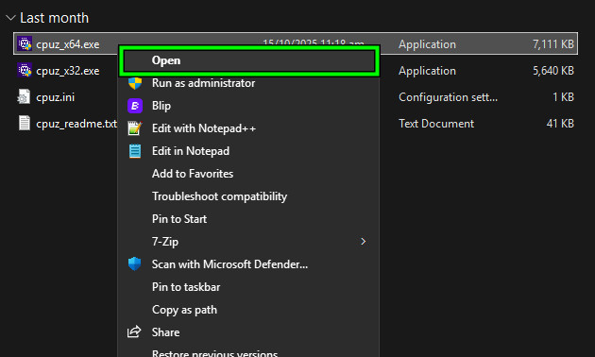595x357 pixels.
Task: Select the cpuz_x32.exe file name
Action: click(x=68, y=71)
